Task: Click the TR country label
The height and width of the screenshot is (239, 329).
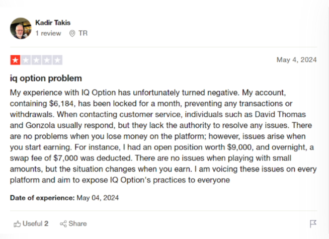Action: [x=83, y=33]
